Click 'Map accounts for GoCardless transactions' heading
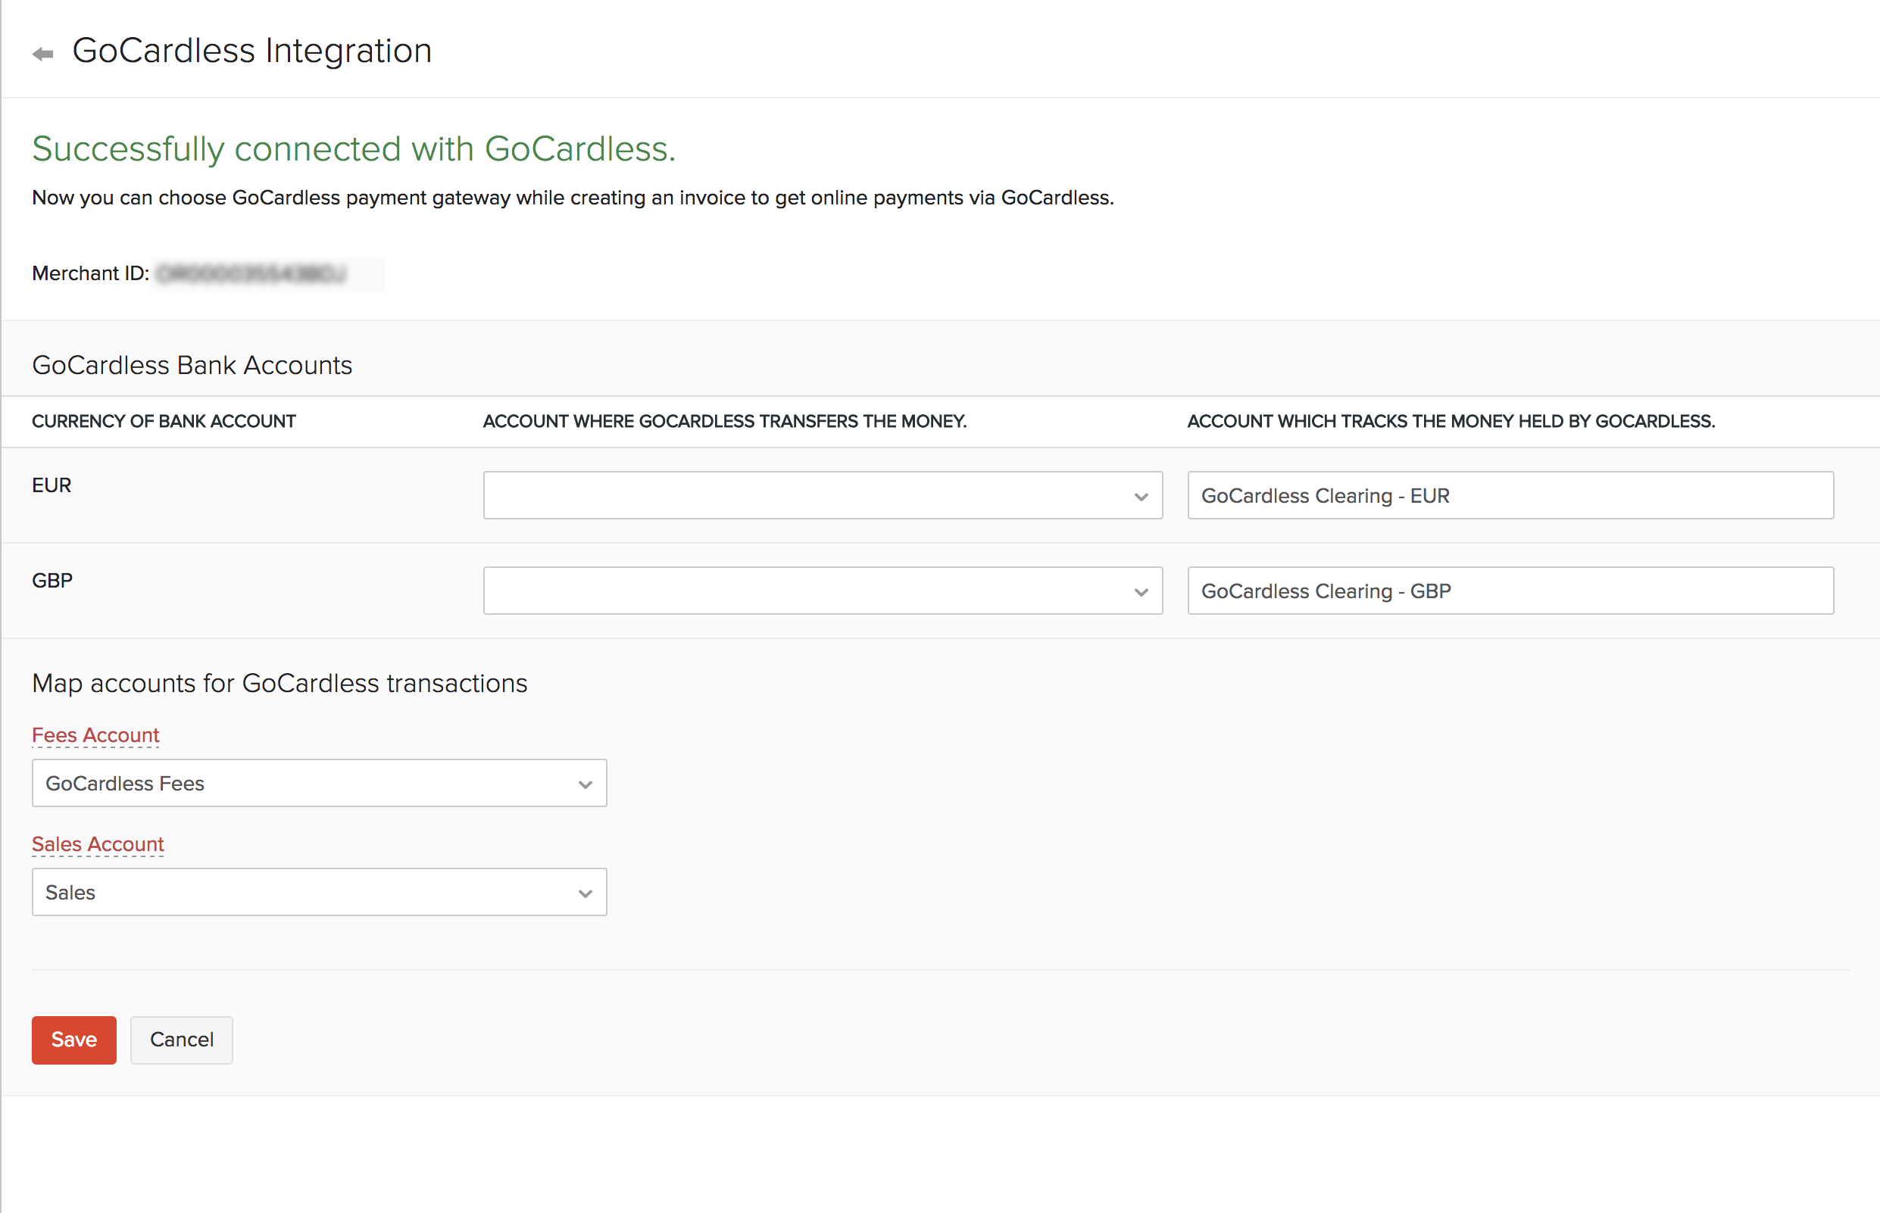The width and height of the screenshot is (1880, 1213). (x=280, y=683)
